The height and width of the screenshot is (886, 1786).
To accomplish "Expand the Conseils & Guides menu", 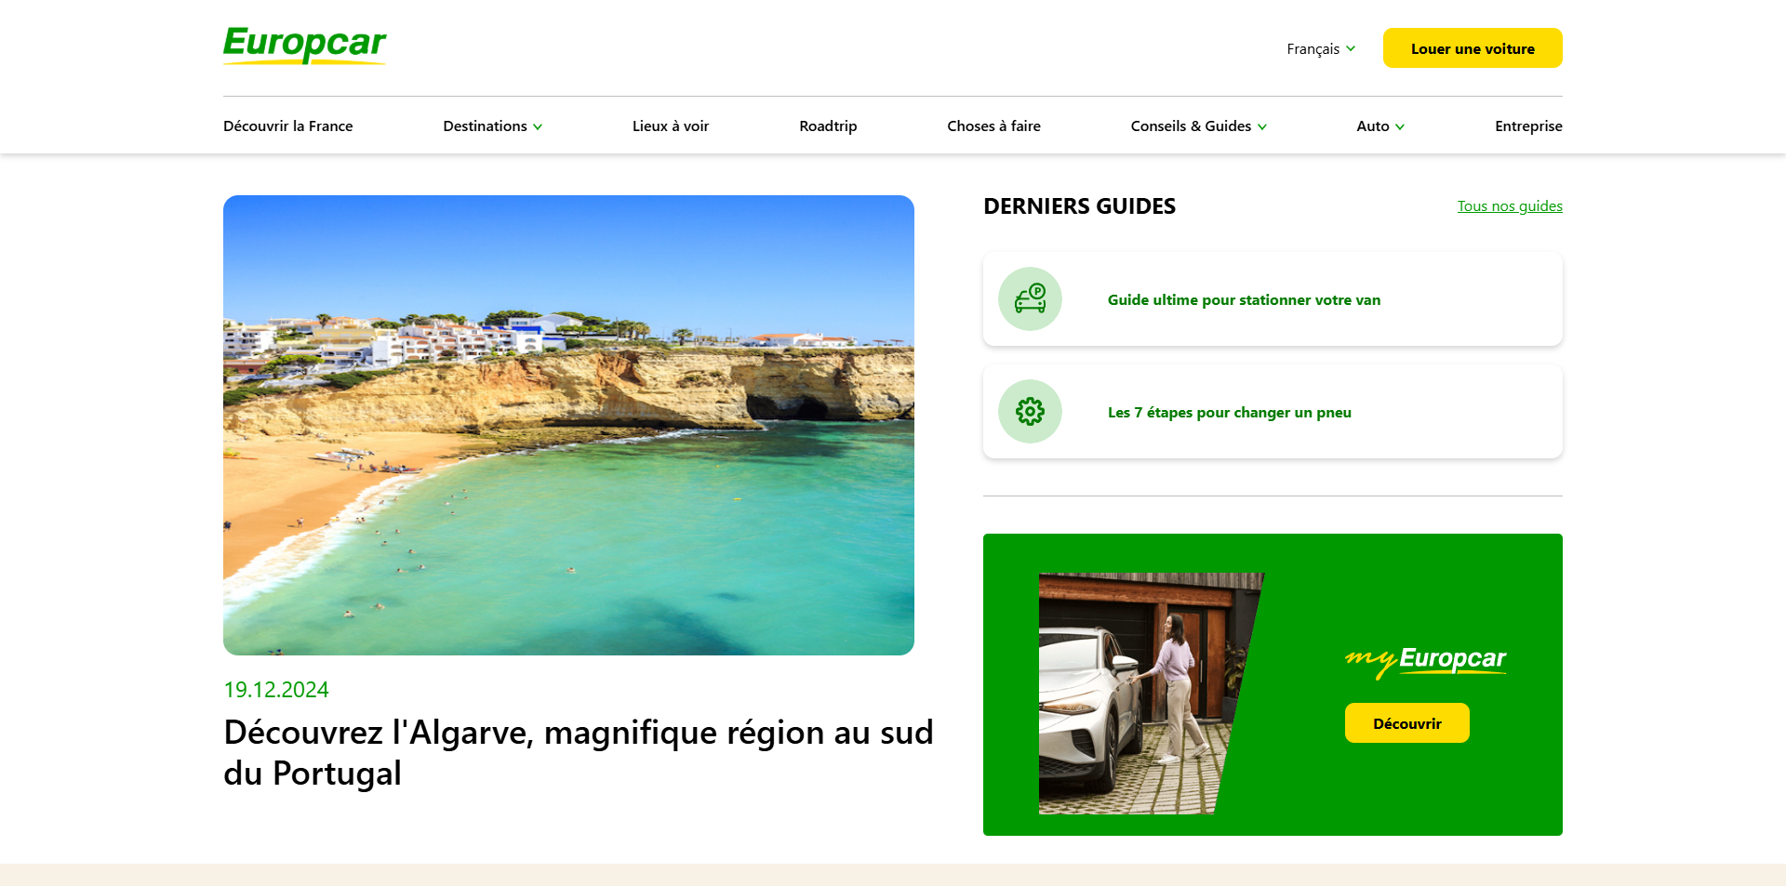I will (1198, 126).
